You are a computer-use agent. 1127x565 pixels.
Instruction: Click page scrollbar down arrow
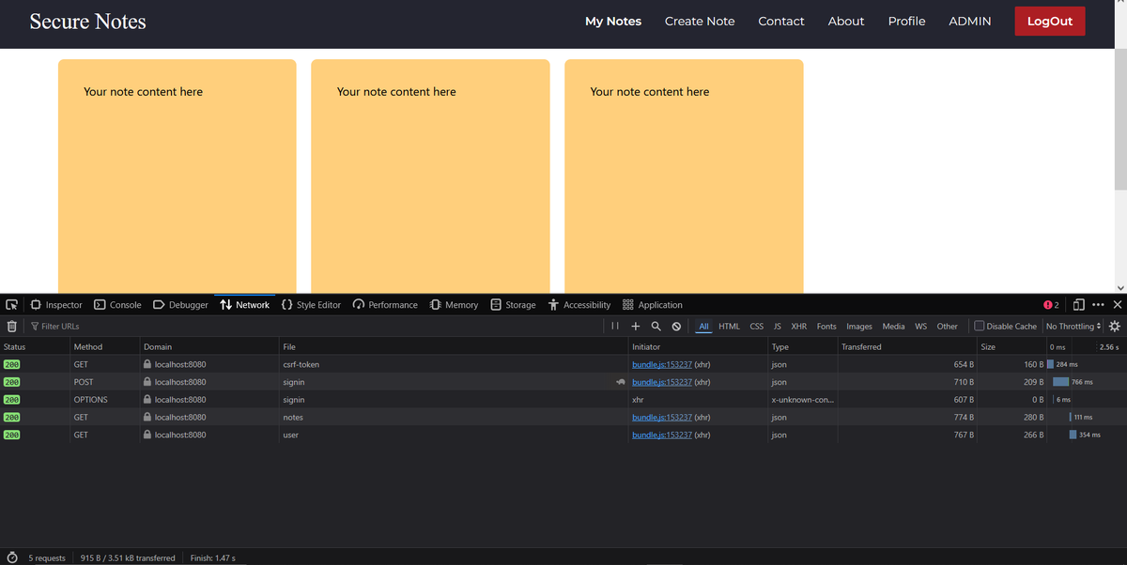pos(1119,287)
